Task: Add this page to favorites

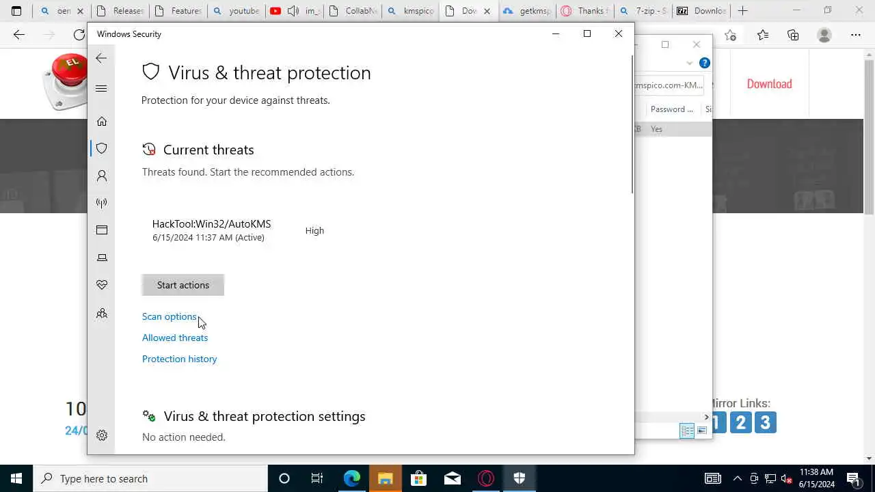Action: 730,35
